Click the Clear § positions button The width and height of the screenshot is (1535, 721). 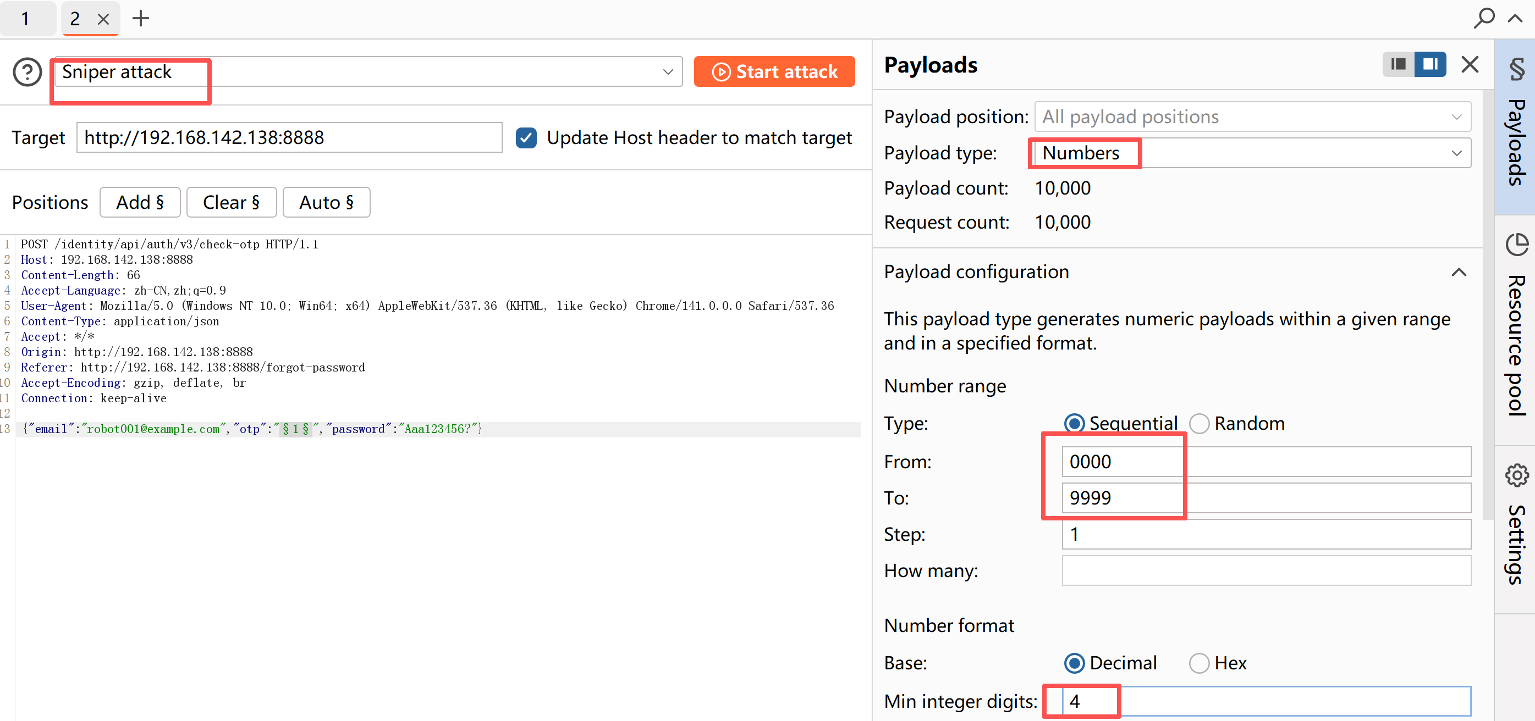[x=231, y=202]
